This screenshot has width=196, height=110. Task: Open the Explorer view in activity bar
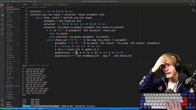2,5
